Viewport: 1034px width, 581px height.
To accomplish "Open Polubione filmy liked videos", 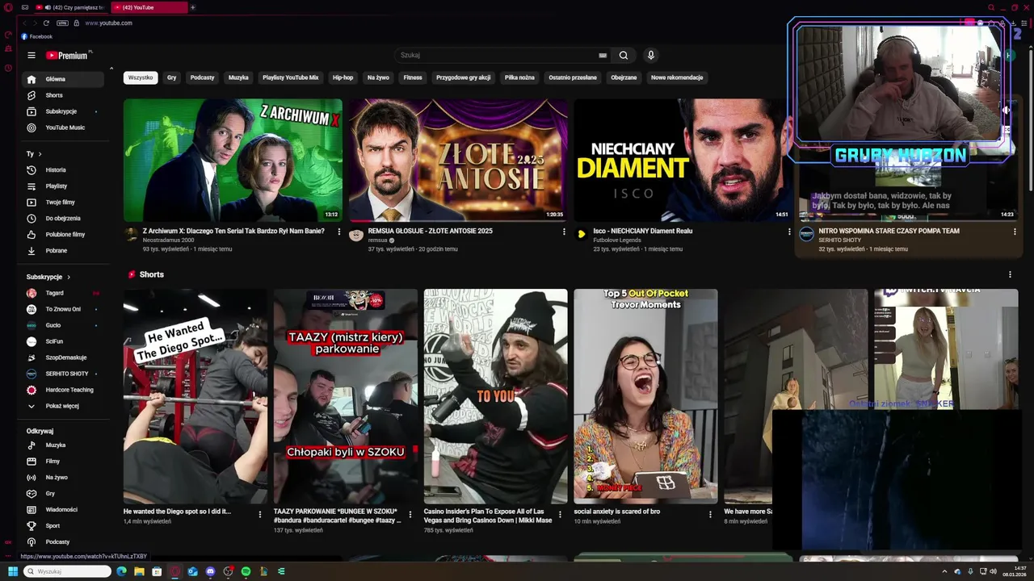I will [63, 235].
